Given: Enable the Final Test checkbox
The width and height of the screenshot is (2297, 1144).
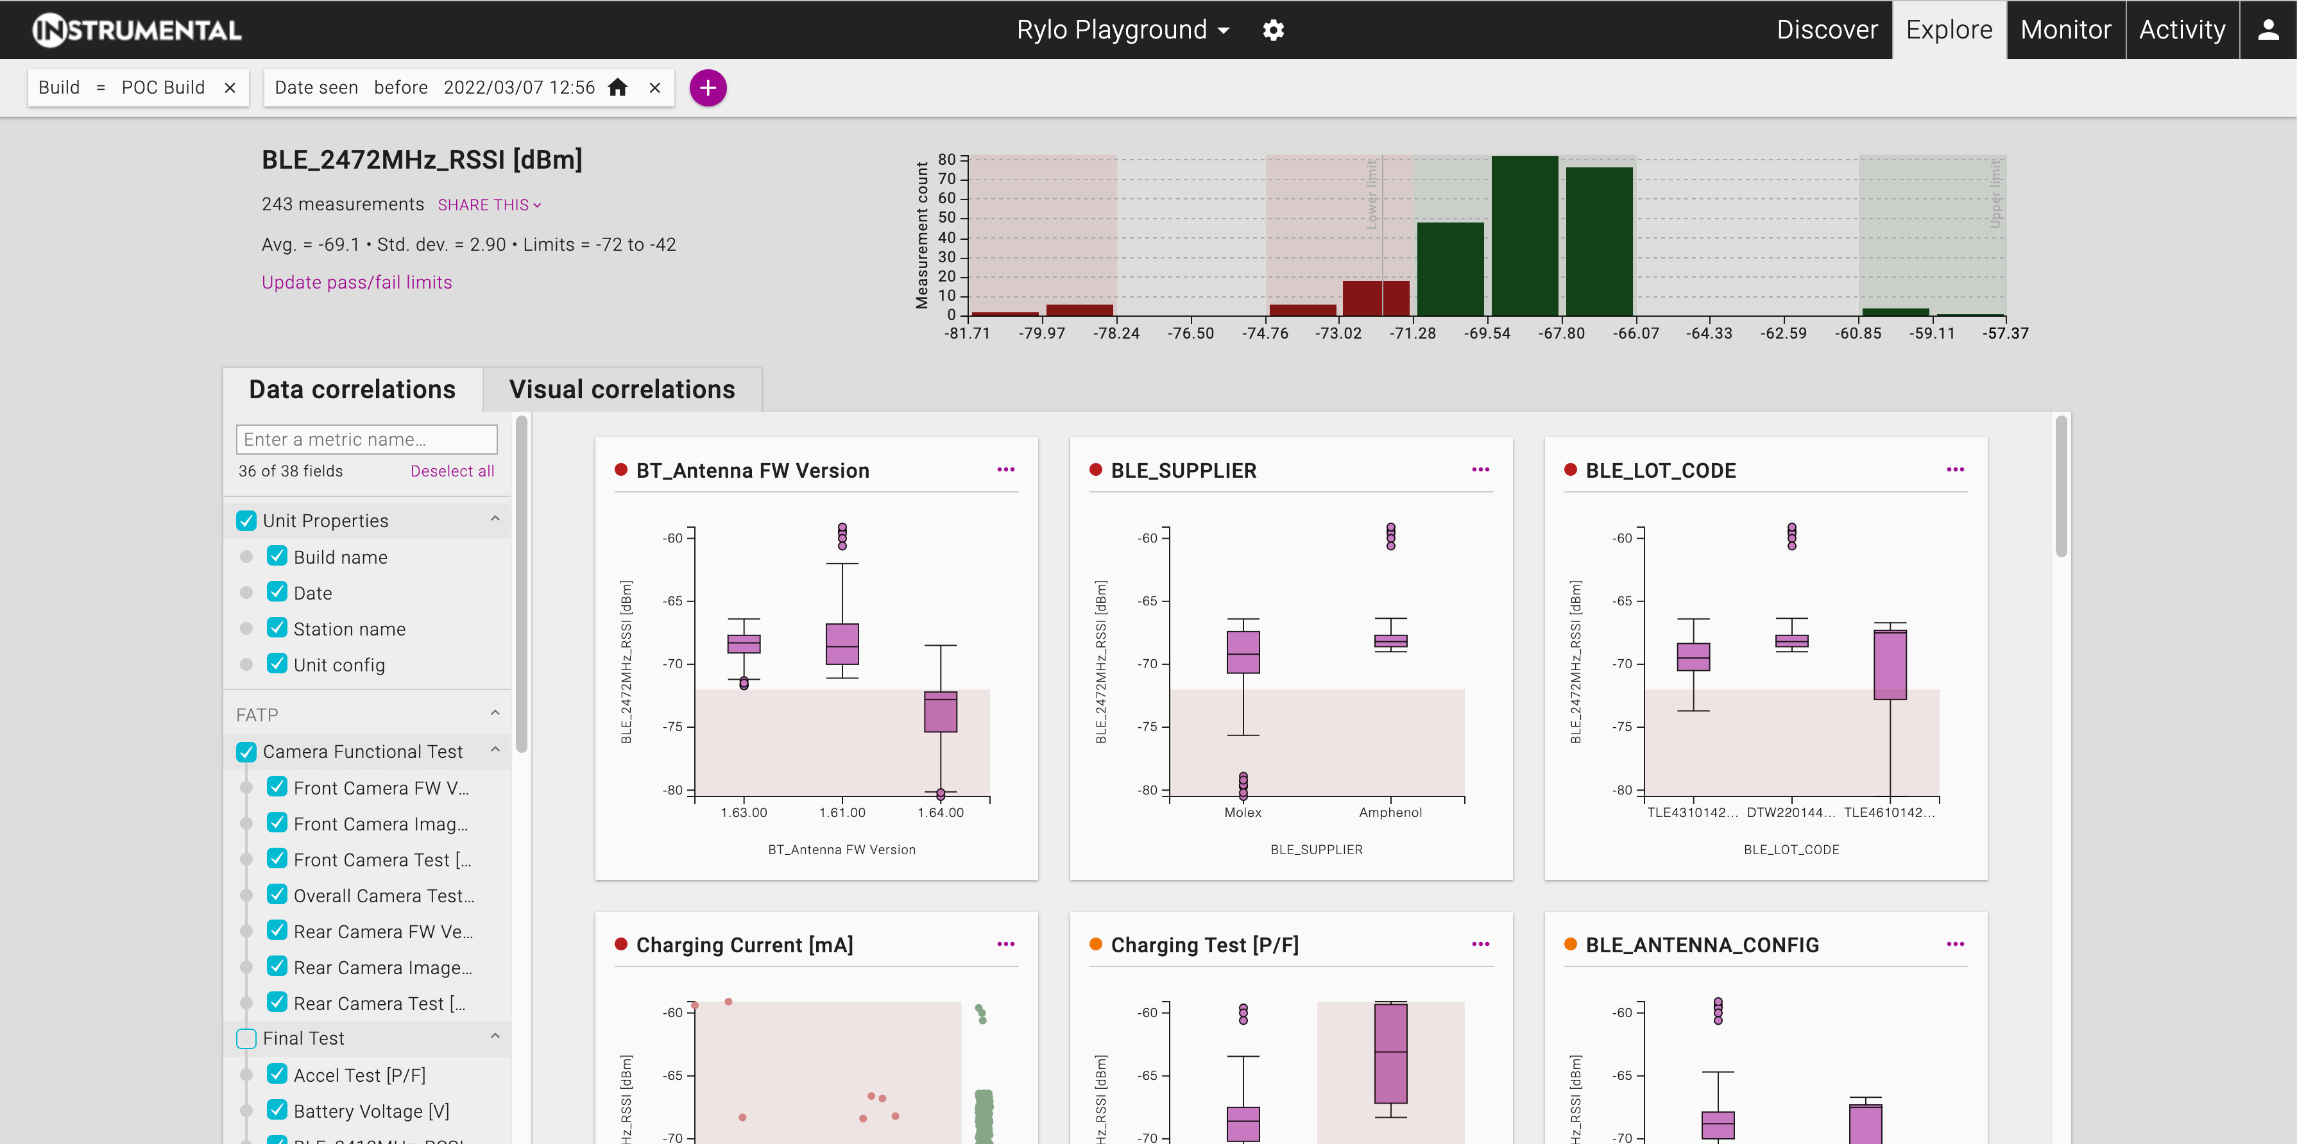Looking at the screenshot, I should [246, 1038].
